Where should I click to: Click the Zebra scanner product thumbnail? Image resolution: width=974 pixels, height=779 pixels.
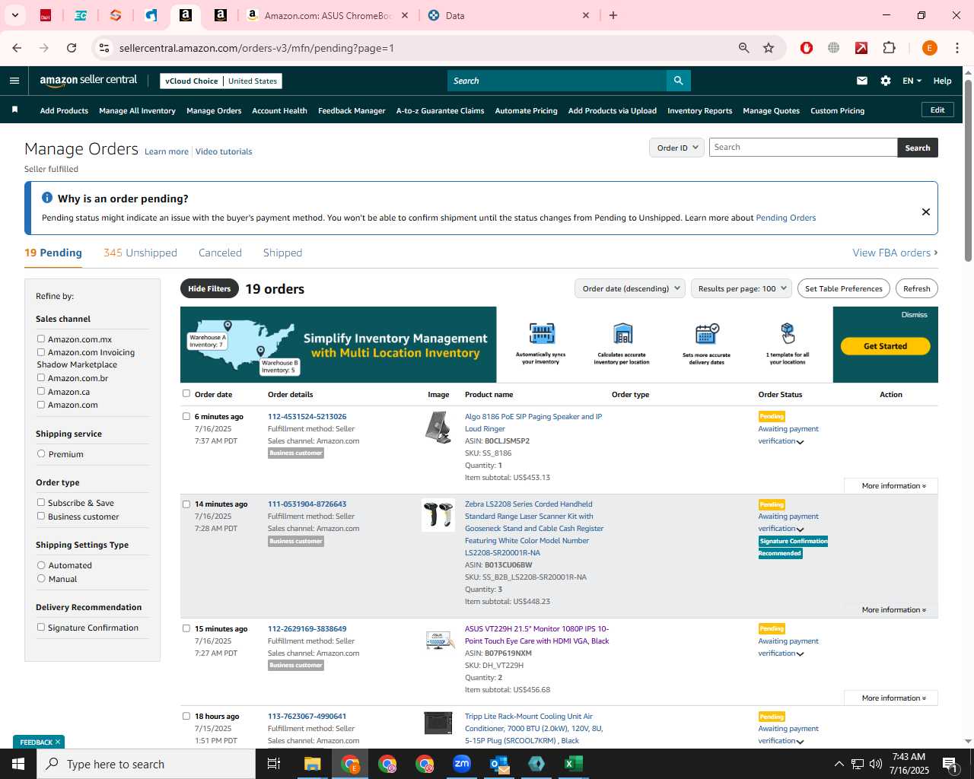point(438,515)
